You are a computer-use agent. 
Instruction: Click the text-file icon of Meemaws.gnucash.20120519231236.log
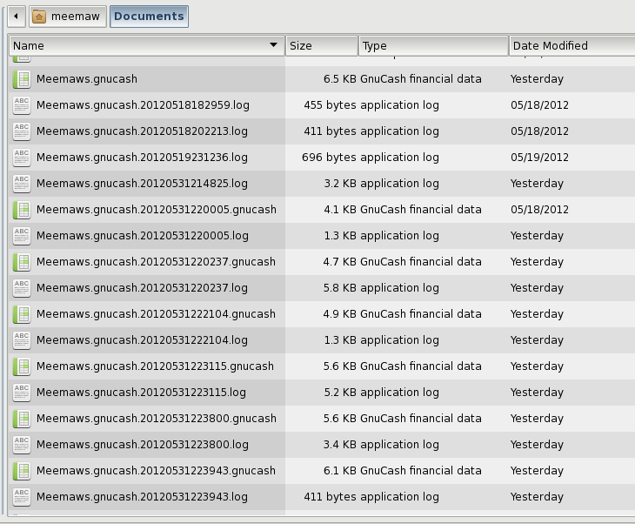click(22, 158)
